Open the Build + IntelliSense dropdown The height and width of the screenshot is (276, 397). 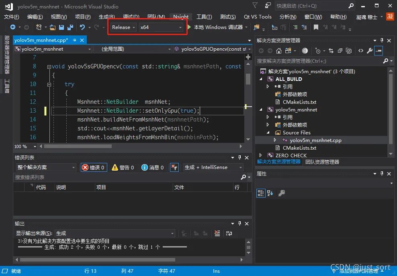click(213, 167)
